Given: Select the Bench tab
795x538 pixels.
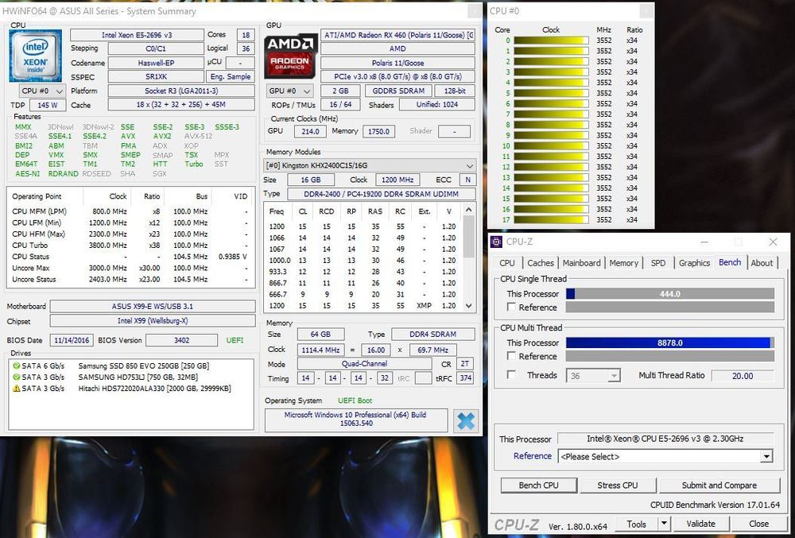Looking at the screenshot, I should point(730,262).
